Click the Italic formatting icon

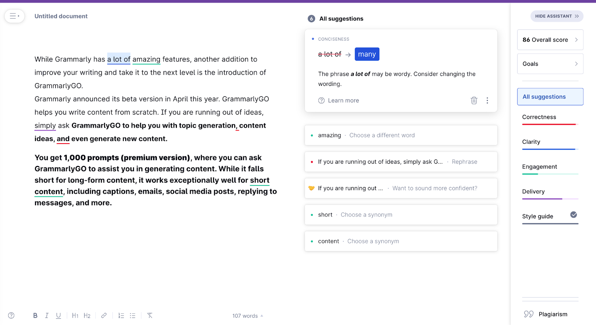pyautogui.click(x=47, y=315)
